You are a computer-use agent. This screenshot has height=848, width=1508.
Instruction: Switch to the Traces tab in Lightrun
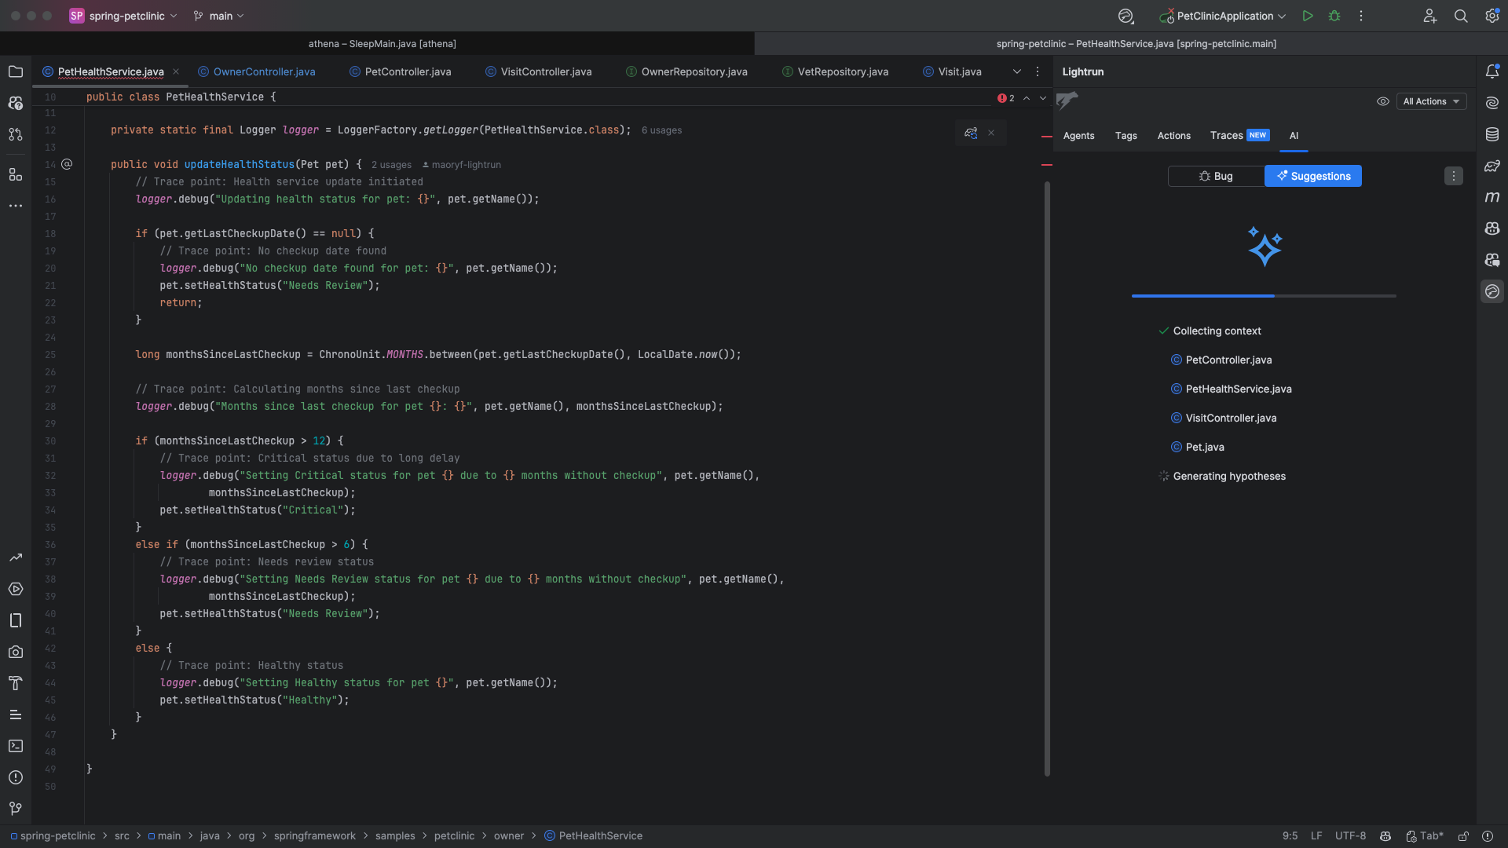(1227, 135)
